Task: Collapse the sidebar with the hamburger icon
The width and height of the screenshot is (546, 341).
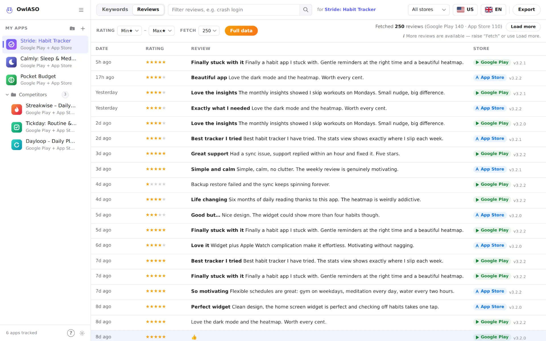Action: click(x=81, y=10)
